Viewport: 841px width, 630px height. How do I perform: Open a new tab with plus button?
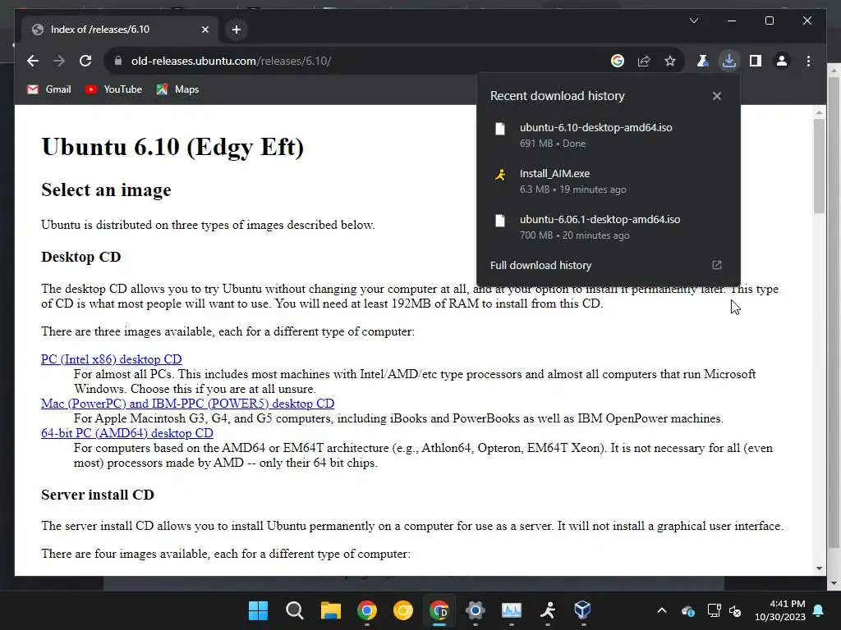click(x=236, y=30)
